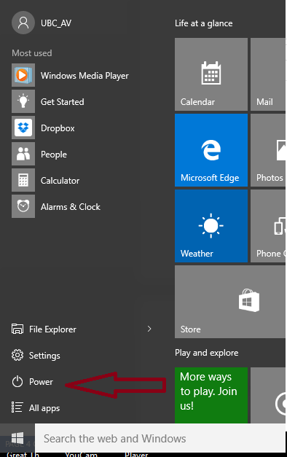Click the Power button icon
Image resolution: width=287 pixels, height=457 pixels.
pyautogui.click(x=17, y=381)
